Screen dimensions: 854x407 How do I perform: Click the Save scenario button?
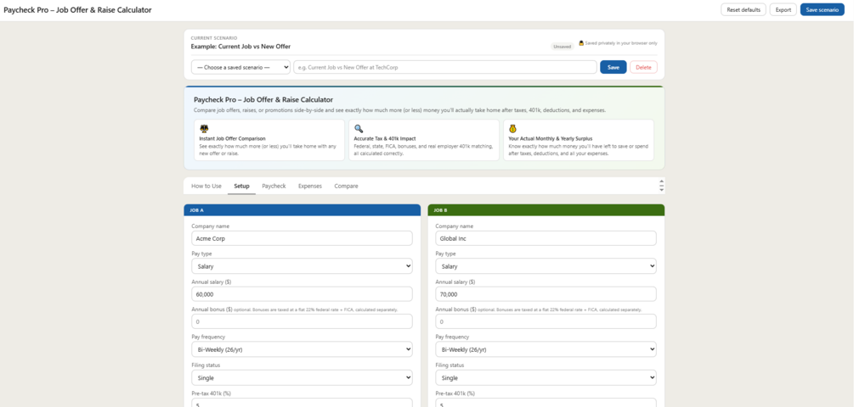tap(823, 10)
